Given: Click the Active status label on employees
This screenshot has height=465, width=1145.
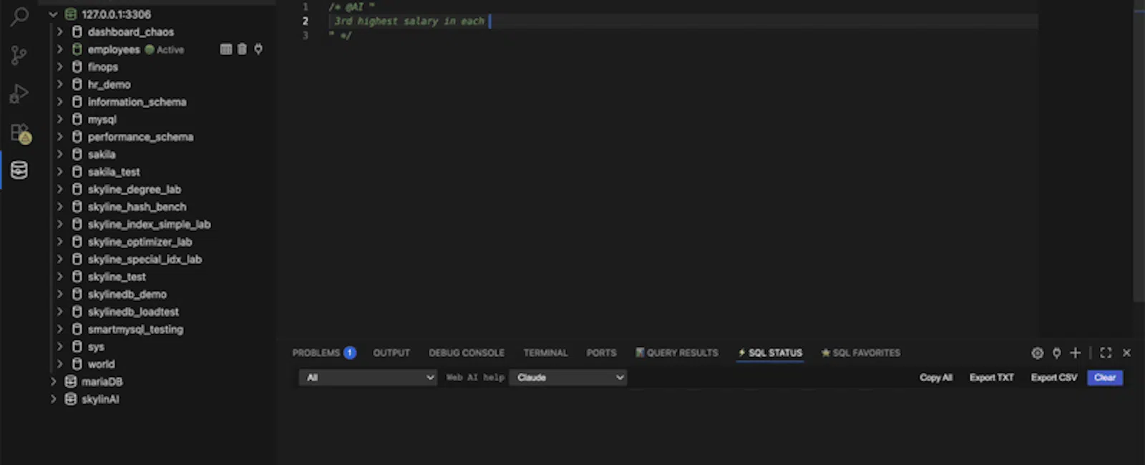Looking at the screenshot, I should pyautogui.click(x=170, y=50).
